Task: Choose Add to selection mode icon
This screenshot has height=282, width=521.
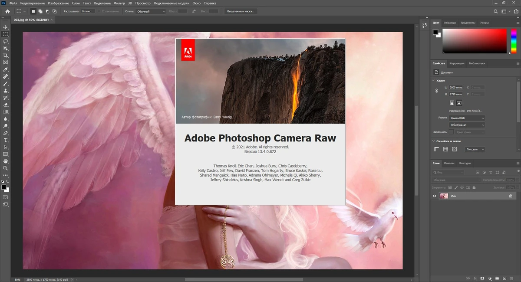Action: pyautogui.click(x=40, y=11)
